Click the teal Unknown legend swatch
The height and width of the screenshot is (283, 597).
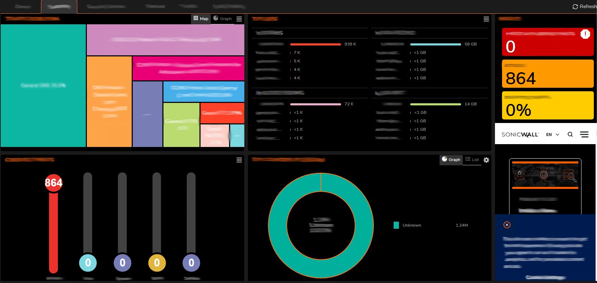pyautogui.click(x=396, y=225)
